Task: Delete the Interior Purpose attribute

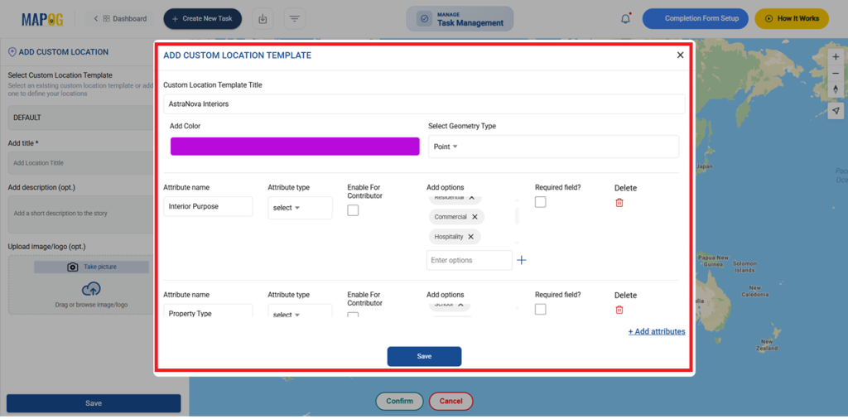Action: click(619, 203)
